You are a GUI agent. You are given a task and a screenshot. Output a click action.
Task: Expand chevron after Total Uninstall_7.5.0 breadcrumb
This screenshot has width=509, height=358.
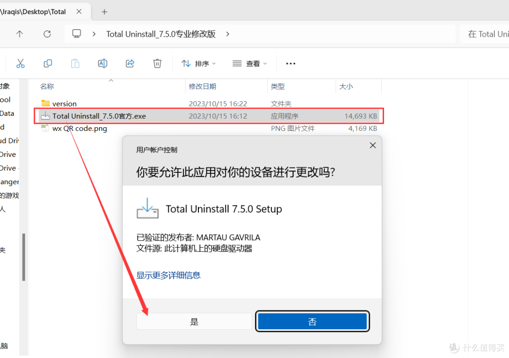click(228, 34)
